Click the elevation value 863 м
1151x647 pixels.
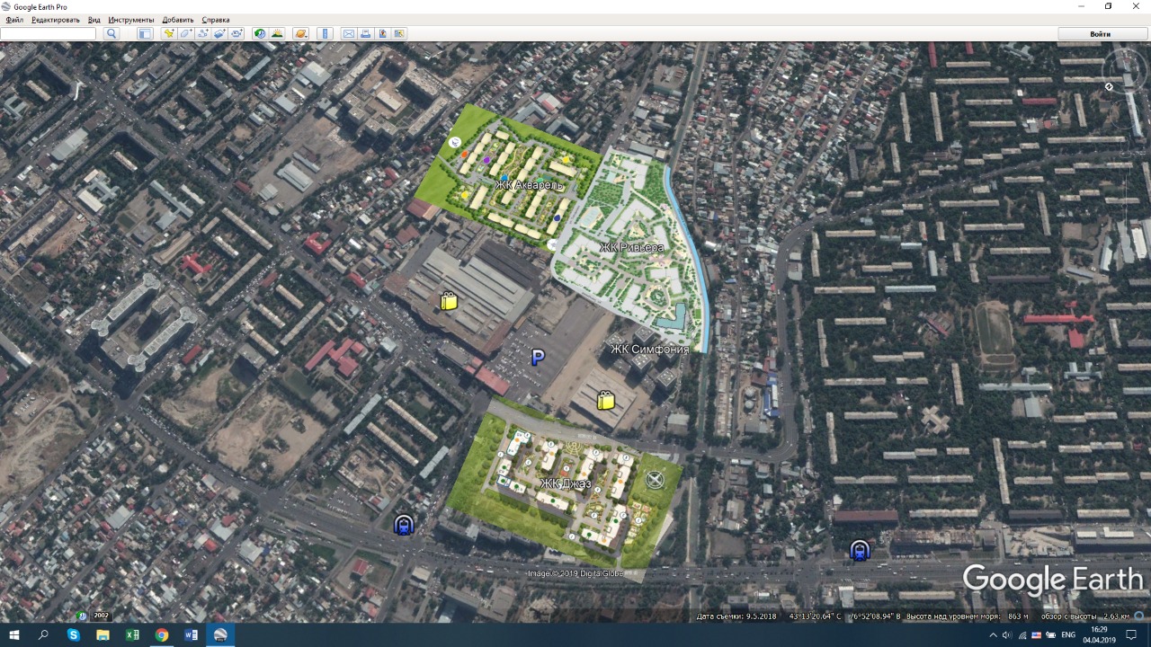click(1017, 616)
